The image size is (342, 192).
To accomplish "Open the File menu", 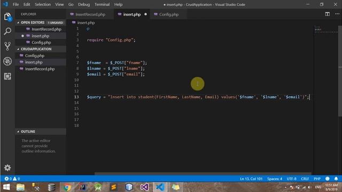I will tap(15, 4).
